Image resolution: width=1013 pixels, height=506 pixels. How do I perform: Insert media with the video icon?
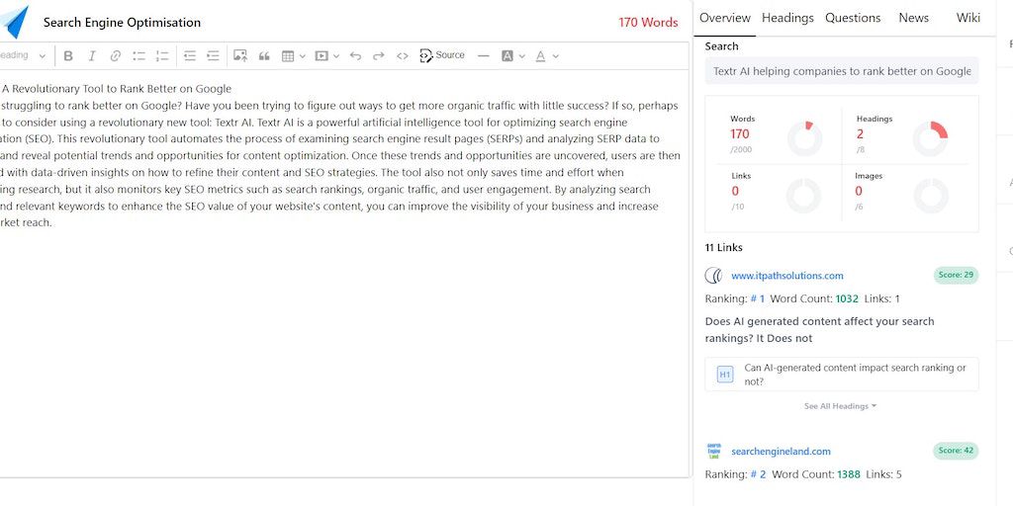[x=322, y=56]
